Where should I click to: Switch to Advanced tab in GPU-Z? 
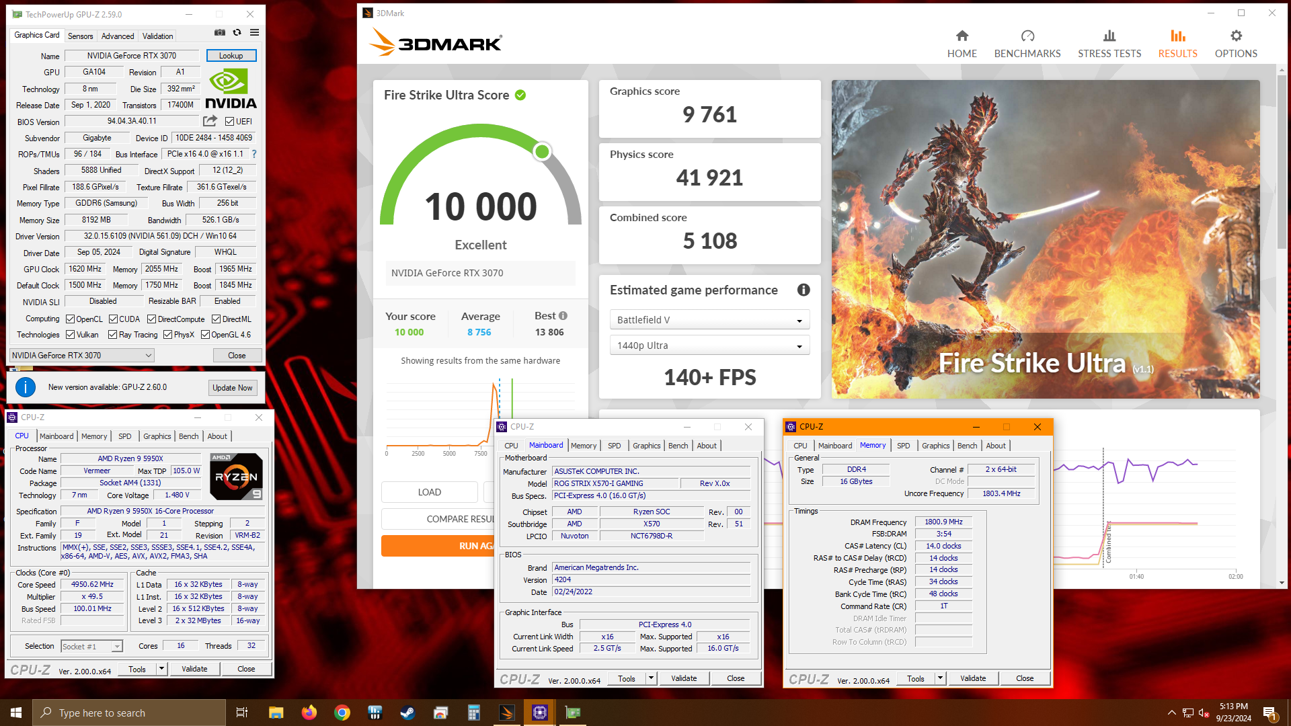[x=118, y=36]
